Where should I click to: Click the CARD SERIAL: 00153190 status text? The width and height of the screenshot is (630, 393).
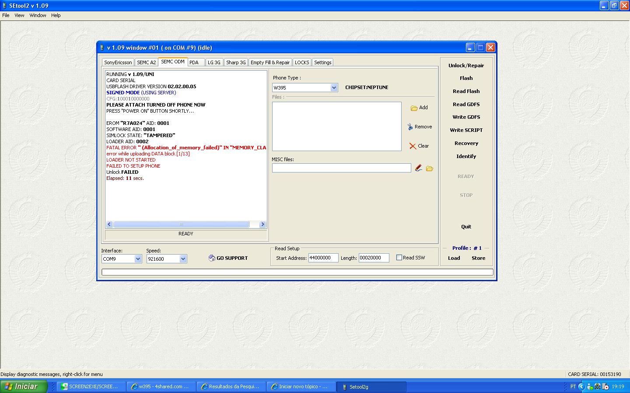(594, 374)
